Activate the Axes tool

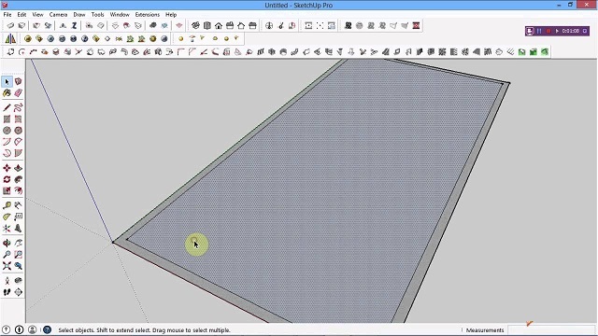click(x=7, y=228)
